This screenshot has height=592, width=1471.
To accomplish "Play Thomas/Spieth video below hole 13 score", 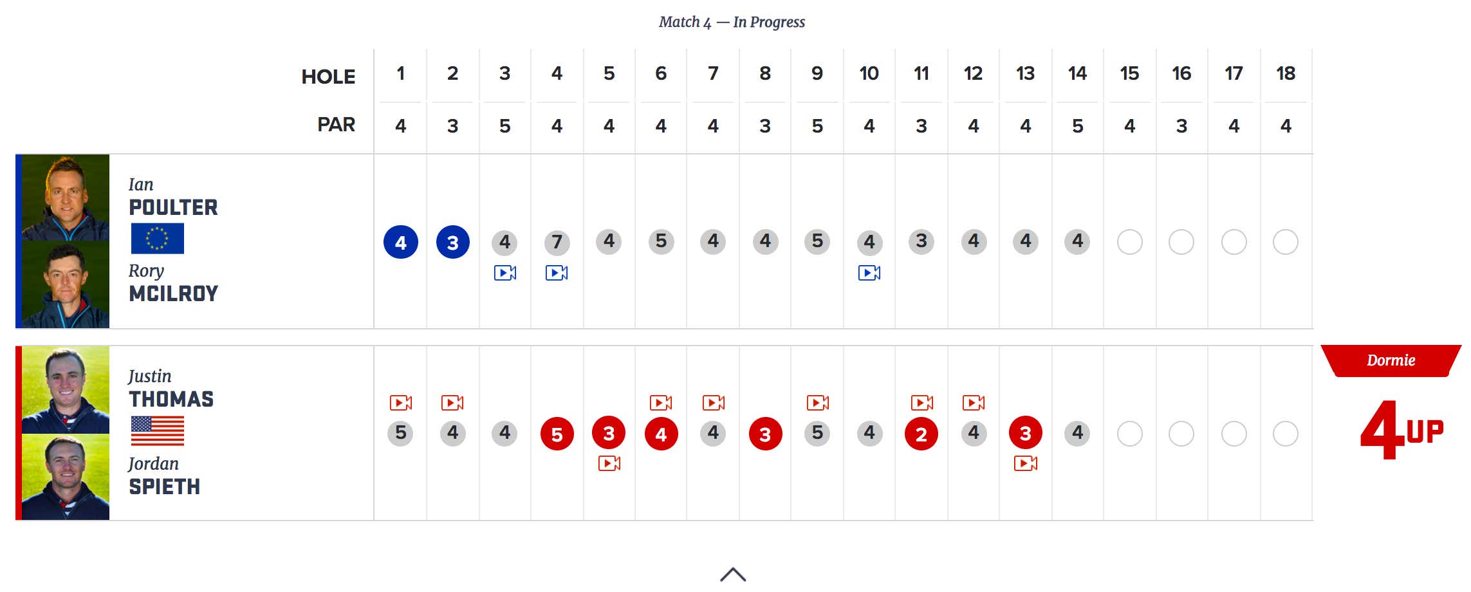I will click(1026, 463).
